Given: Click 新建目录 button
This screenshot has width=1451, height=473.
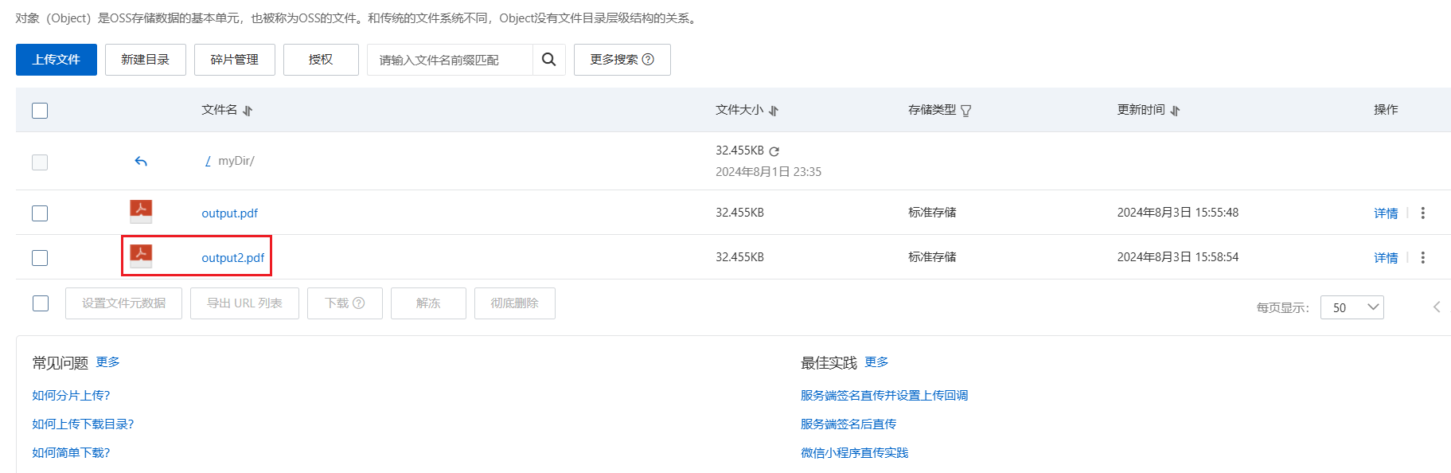Looking at the screenshot, I should (x=146, y=60).
